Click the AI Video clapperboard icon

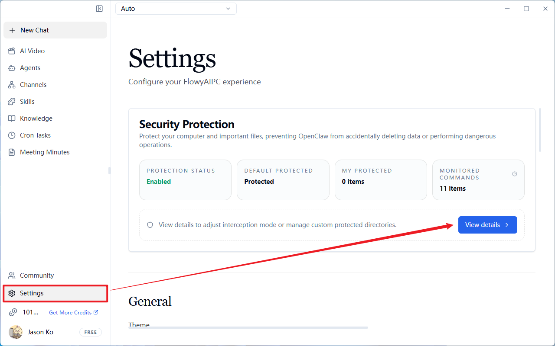pos(12,51)
